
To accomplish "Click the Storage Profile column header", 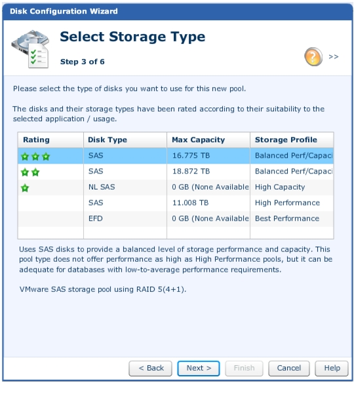I will tap(292, 139).
